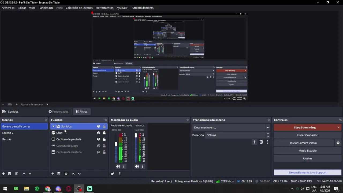Open scene filters icon in Escenas toolbar

point(17,174)
